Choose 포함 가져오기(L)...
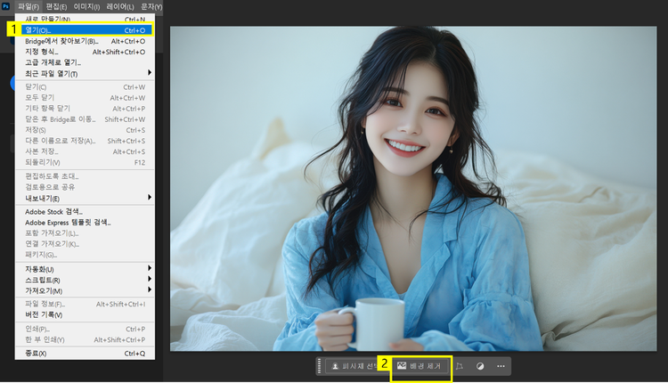The image size is (668, 383). tap(85, 233)
